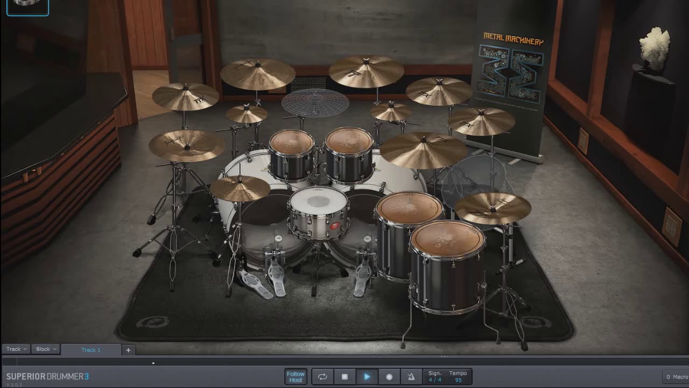Click the small cymbal over left kick
The width and height of the screenshot is (689, 388).
click(240, 188)
